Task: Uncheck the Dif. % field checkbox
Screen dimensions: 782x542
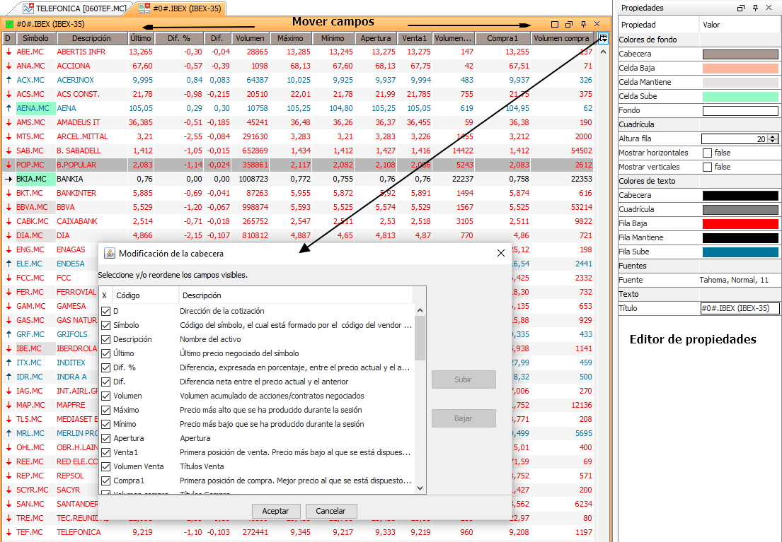Action: 105,367
